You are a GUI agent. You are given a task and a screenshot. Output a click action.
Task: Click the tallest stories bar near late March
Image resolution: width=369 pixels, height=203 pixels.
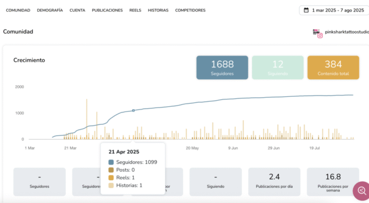(87, 119)
